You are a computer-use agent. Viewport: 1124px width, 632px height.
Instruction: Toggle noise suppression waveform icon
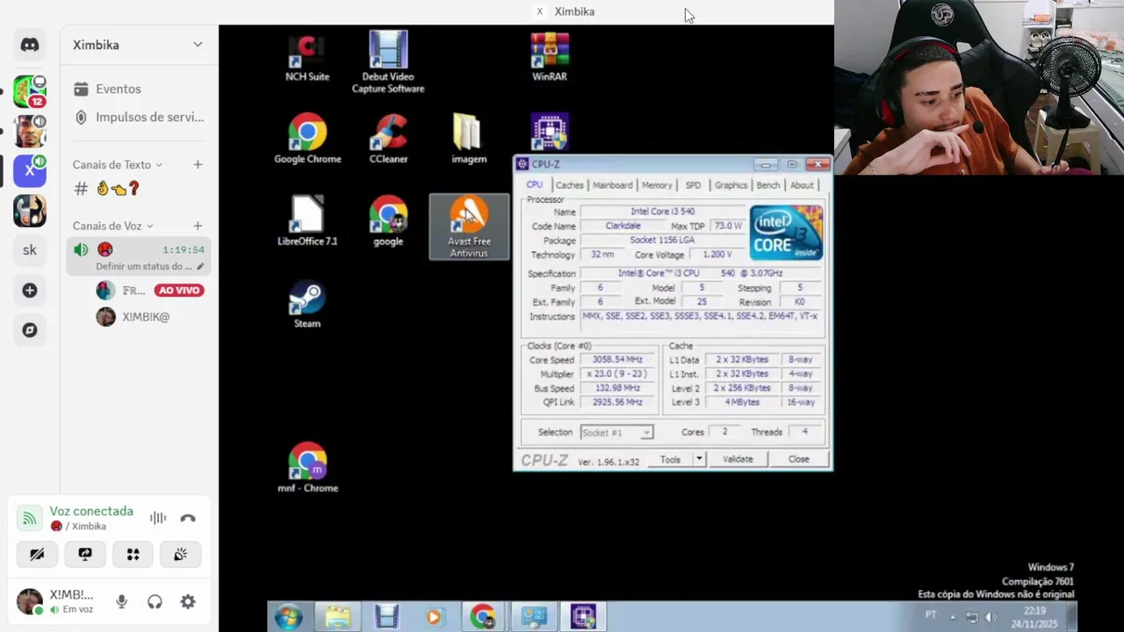pos(158,518)
